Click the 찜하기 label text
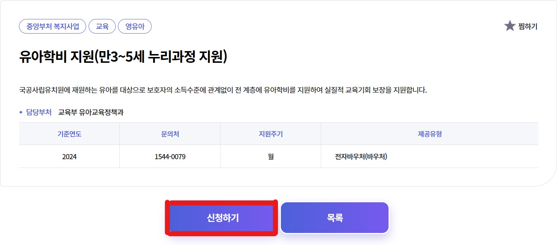Screen dimensions: 557x245 pyautogui.click(x=527, y=26)
